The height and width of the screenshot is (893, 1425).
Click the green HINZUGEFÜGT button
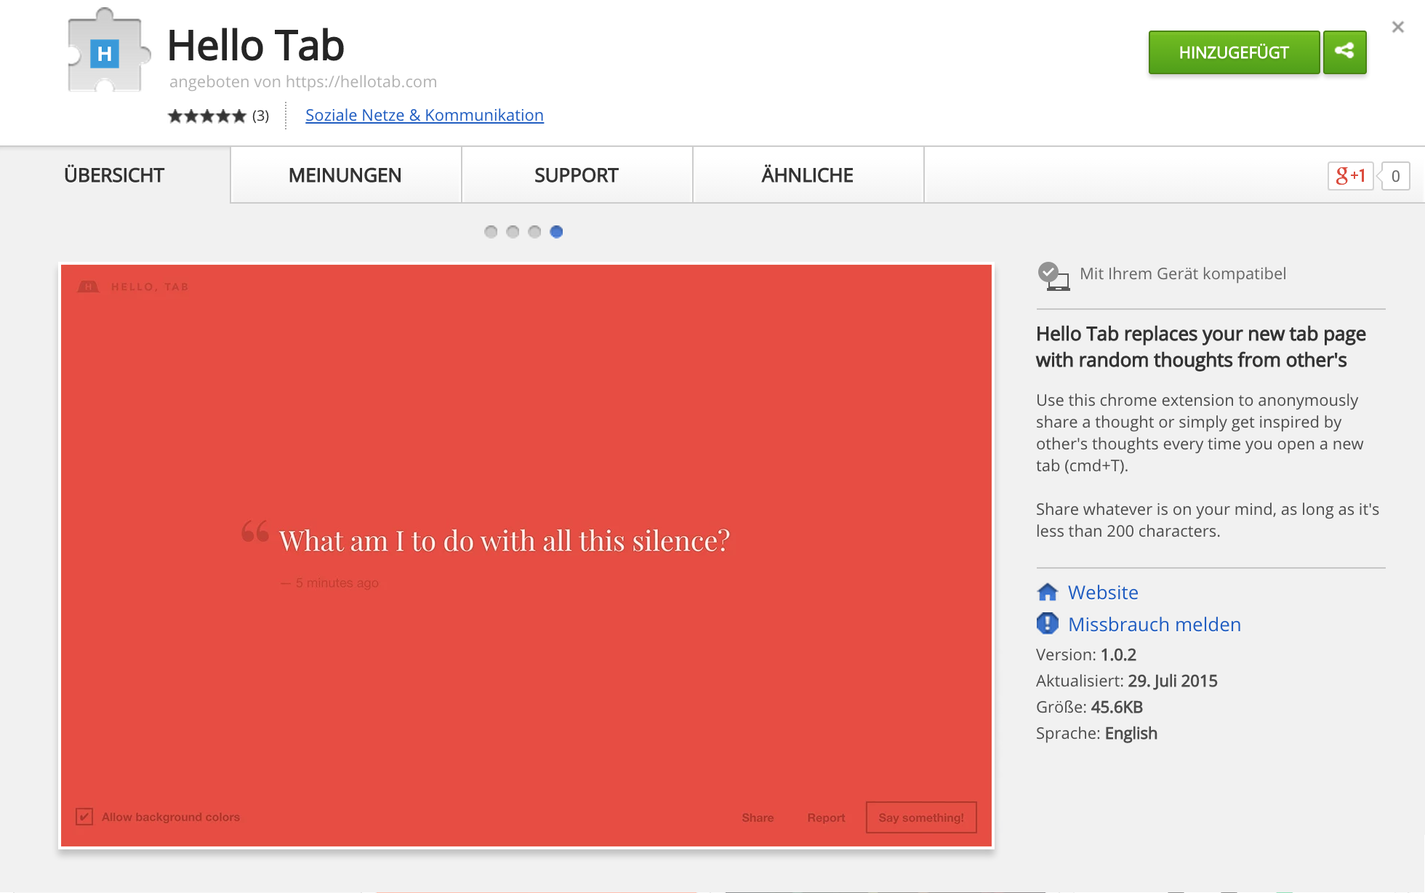pos(1234,52)
